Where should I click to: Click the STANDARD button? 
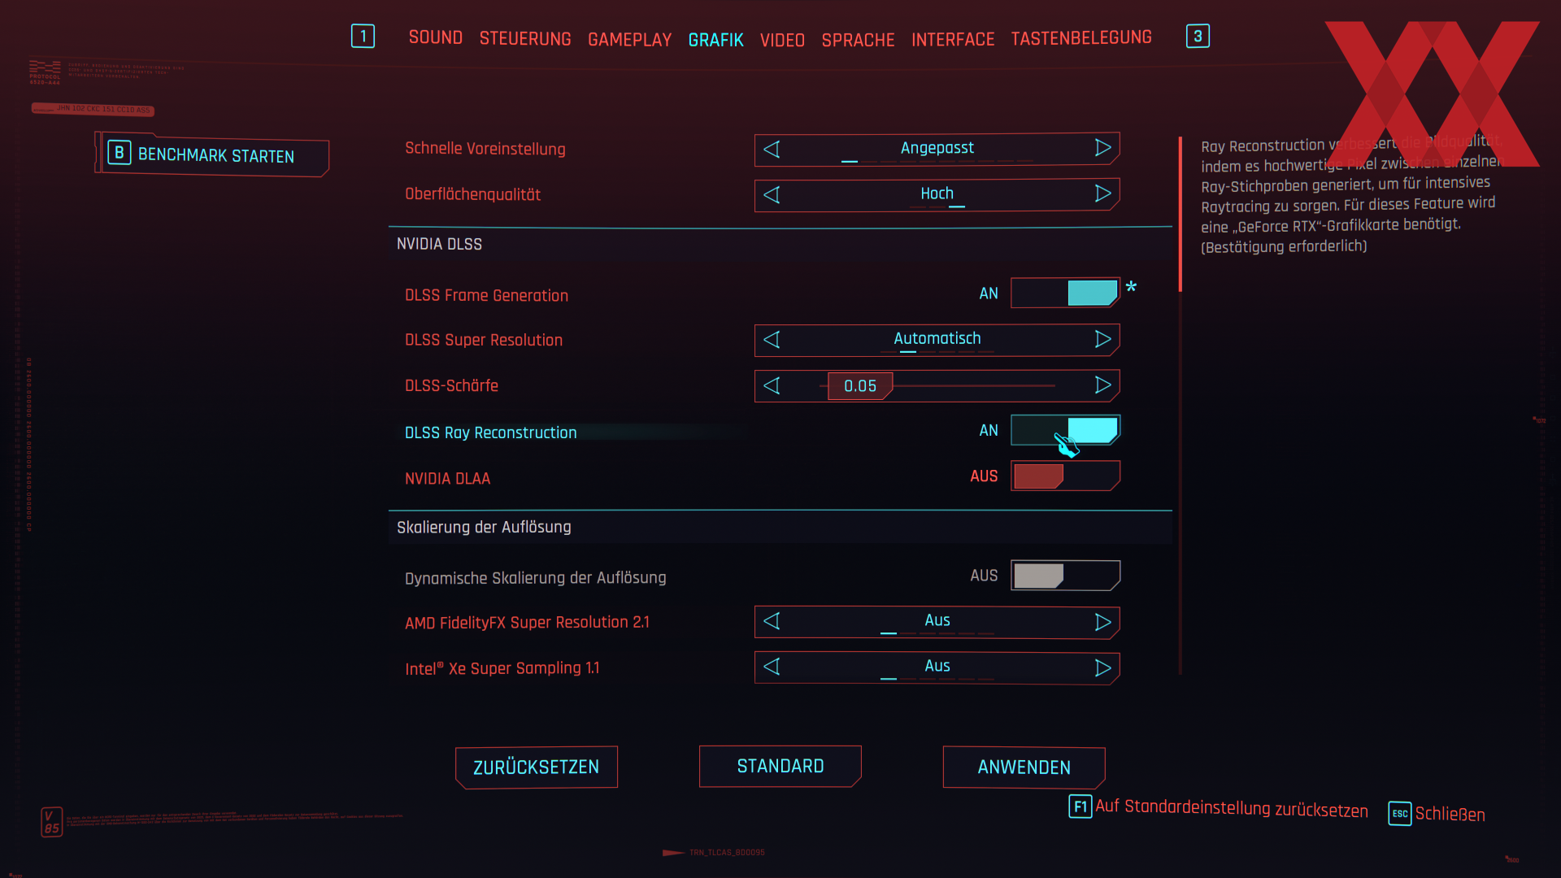coord(780,766)
